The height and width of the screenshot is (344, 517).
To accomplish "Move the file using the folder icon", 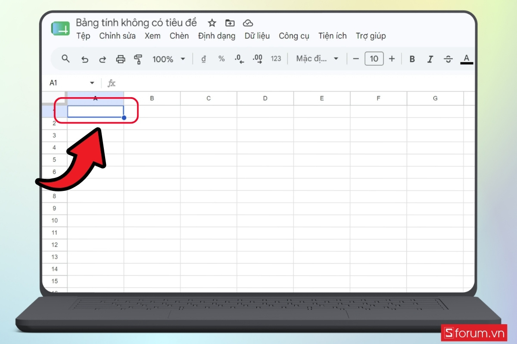I will [230, 23].
